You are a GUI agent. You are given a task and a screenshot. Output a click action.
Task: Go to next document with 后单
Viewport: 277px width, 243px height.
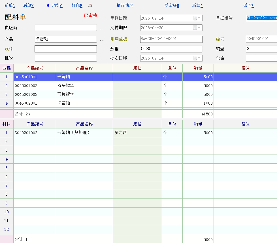28,6
